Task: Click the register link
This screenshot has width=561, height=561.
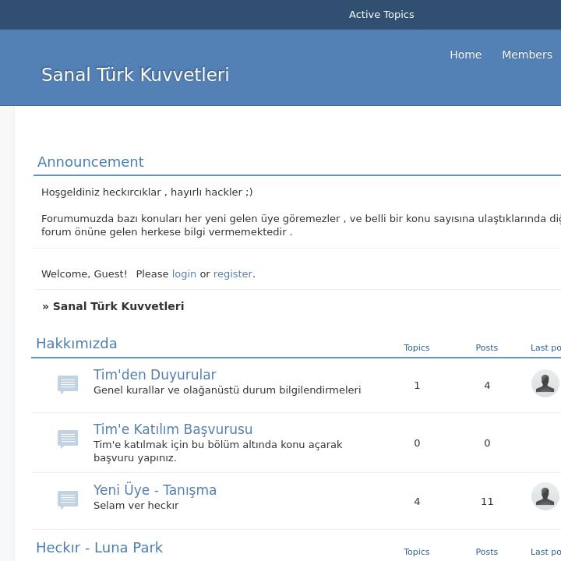Action: 232,273
